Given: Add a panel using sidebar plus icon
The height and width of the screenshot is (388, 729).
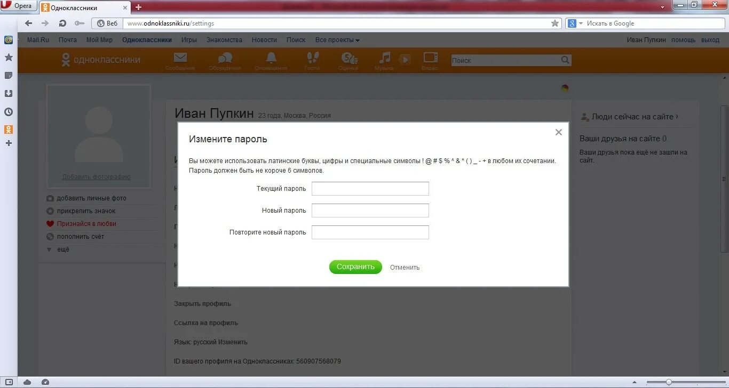Looking at the screenshot, I should [x=9, y=143].
